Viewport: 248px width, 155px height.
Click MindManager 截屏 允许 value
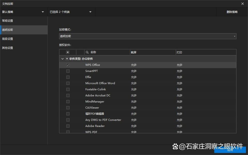pyautogui.click(x=134, y=102)
